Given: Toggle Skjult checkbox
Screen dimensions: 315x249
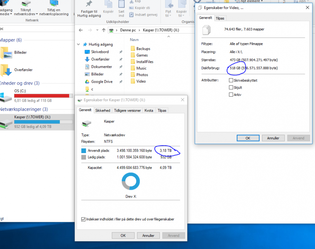Looking at the screenshot, I should point(231,88).
